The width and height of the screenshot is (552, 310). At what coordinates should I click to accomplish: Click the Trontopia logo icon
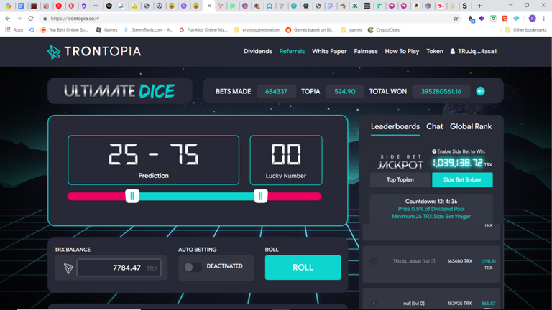point(54,52)
